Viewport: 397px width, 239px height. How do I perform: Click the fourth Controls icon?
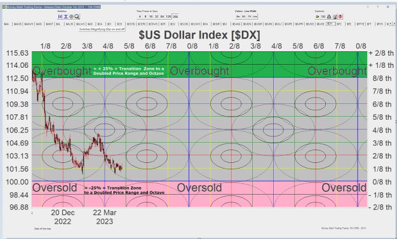tap(335, 16)
